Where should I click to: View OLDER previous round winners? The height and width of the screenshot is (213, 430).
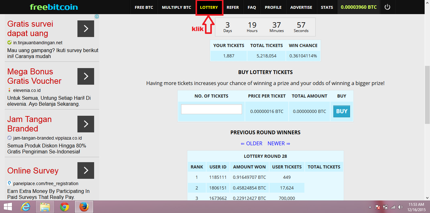click(252, 143)
